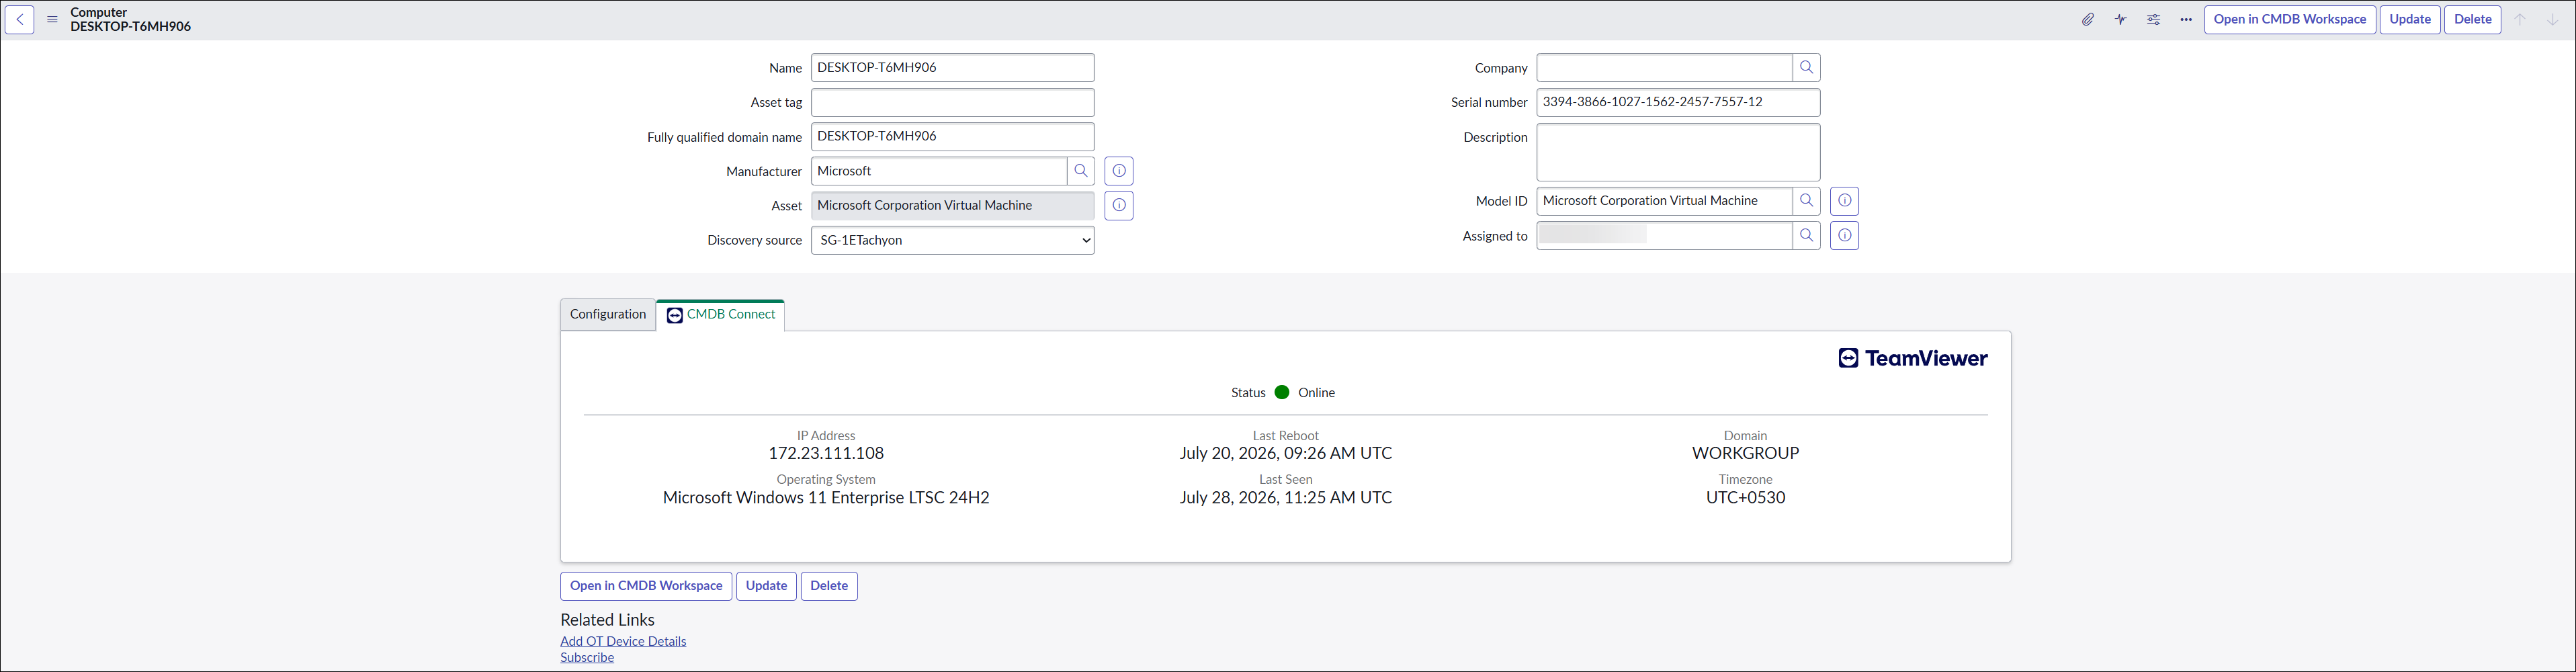Switch to the Configuration tab
2576x672 pixels.
pyautogui.click(x=608, y=314)
